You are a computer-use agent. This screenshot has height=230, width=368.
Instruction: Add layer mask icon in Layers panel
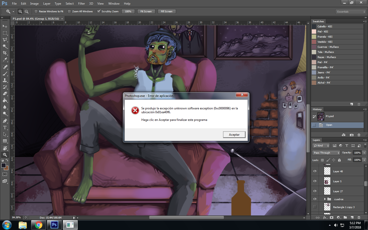(331, 217)
